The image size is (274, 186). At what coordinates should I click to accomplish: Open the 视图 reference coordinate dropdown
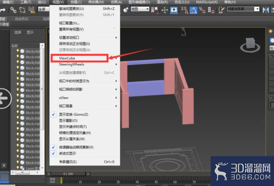point(140,9)
